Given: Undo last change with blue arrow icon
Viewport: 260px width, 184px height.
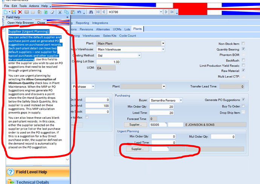Looking at the screenshot, I should pyautogui.click(x=79, y=12).
